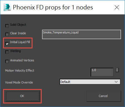The height and width of the screenshot is (107, 125).
Task: Click the Animated Vertices label
Action: 22,60
